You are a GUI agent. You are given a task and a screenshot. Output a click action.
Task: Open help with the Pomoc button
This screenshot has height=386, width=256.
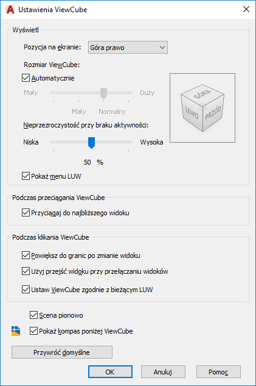218,372
